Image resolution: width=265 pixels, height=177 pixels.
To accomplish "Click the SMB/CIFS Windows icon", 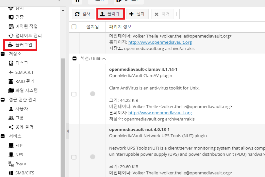I will pyautogui.click(x=11, y=173).
